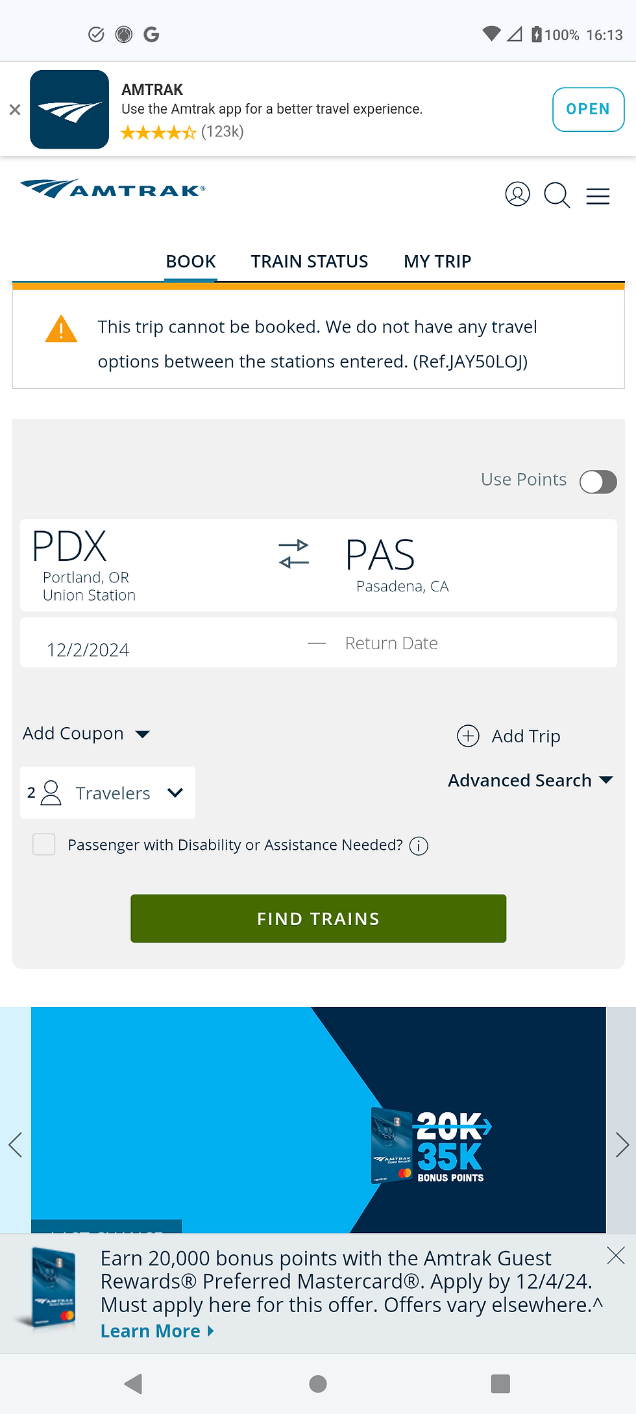The height and width of the screenshot is (1414, 636).
Task: Click the Add Trip plus icon
Action: click(x=468, y=736)
